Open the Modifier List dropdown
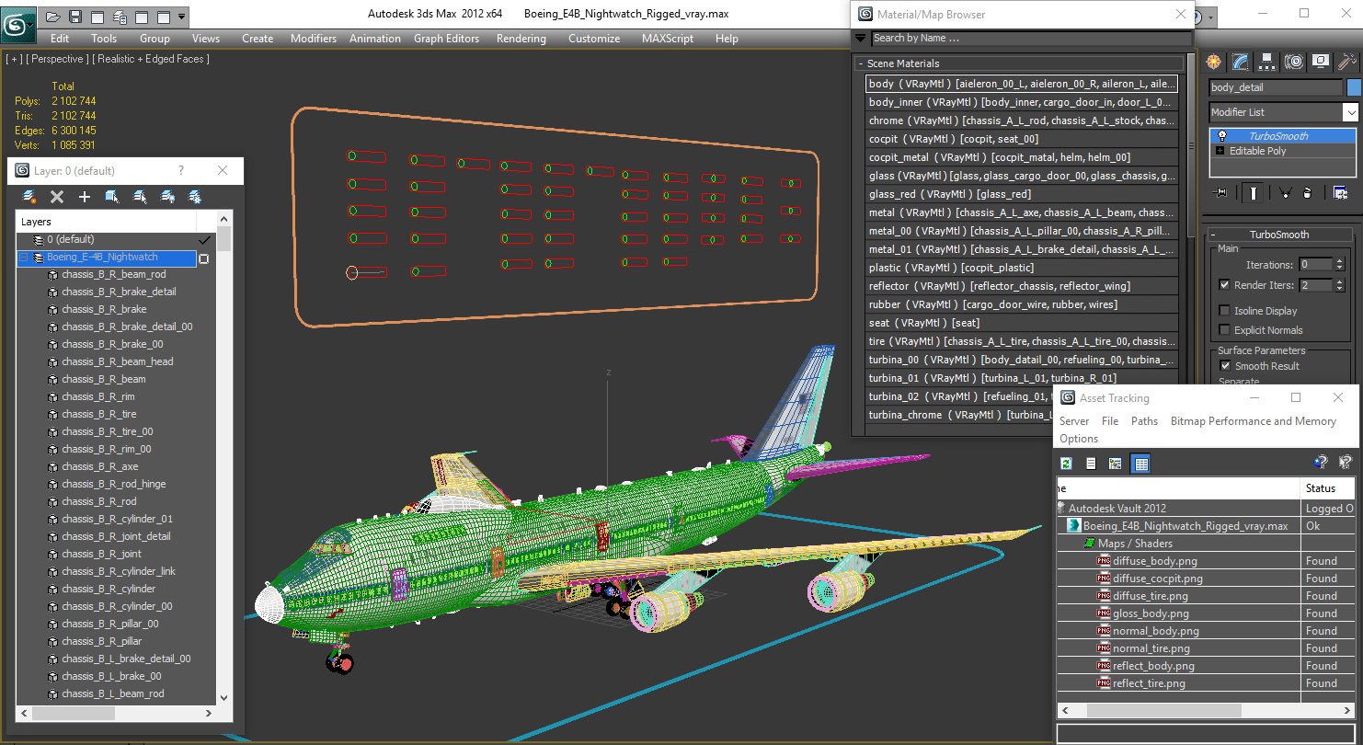This screenshot has width=1363, height=745. pos(1350,112)
